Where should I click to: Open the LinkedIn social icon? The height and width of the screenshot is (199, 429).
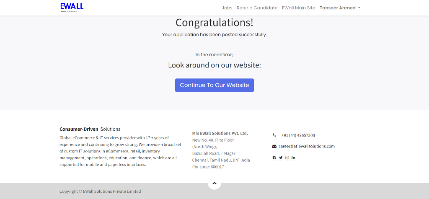tap(293, 158)
